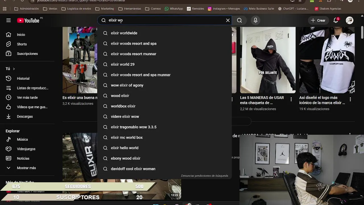
Task: Open Shalom Agencias bookmark
Action: pos(328,9)
